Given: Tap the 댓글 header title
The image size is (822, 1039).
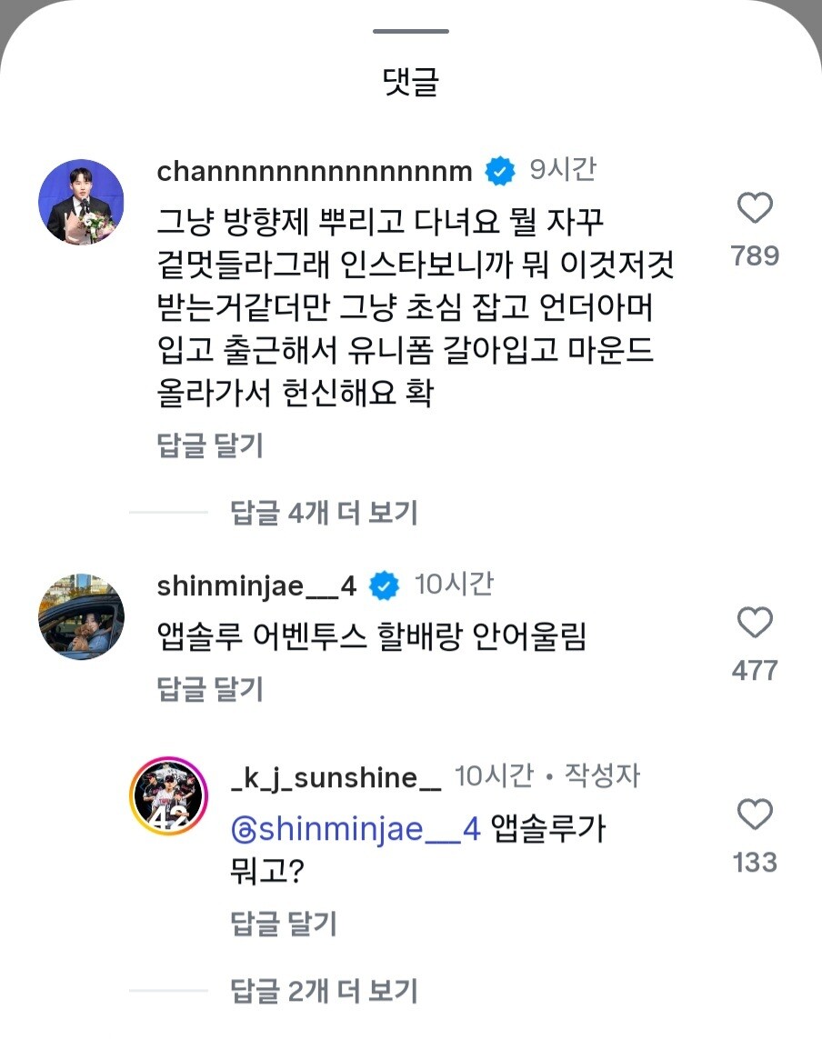Looking at the screenshot, I should click(x=411, y=84).
